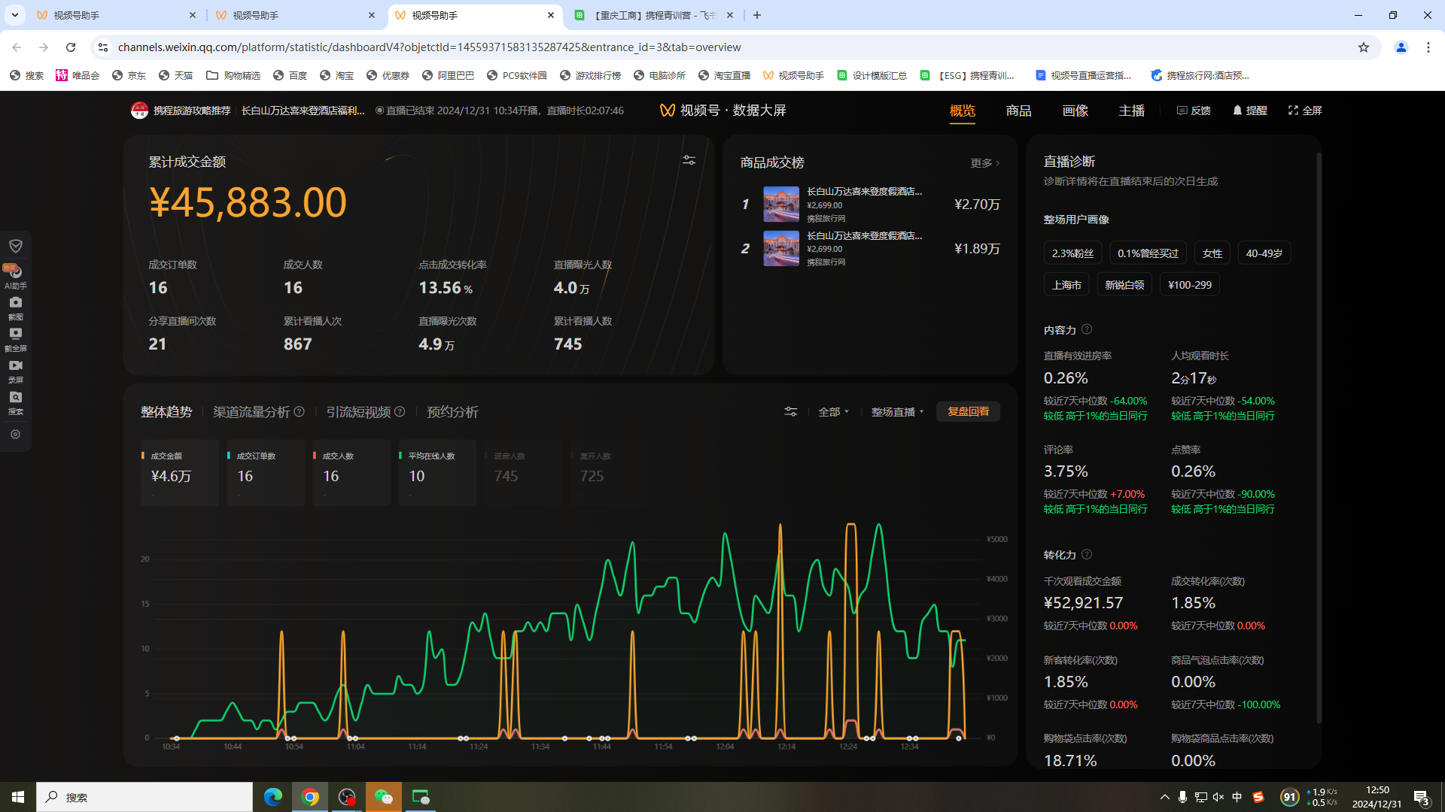Expand 更多 in 商品成交榜

pos(984,163)
